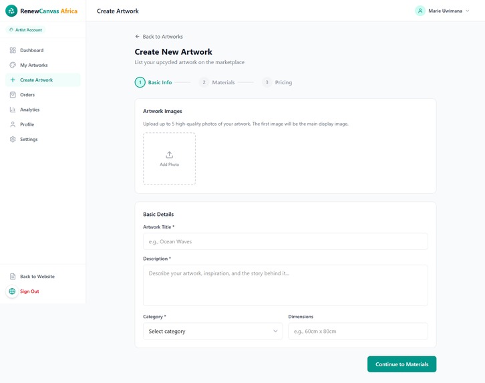Select Create Artwork in the sidebar
The height and width of the screenshot is (383, 485).
43,80
